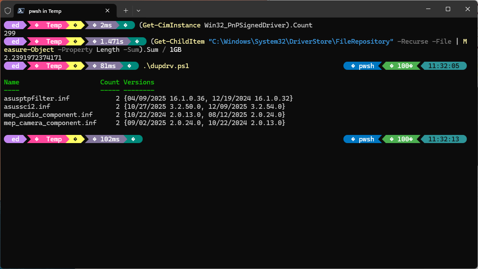Screen dimensions: 478x269
Task: Maximize the terminal window
Action: [448, 9]
